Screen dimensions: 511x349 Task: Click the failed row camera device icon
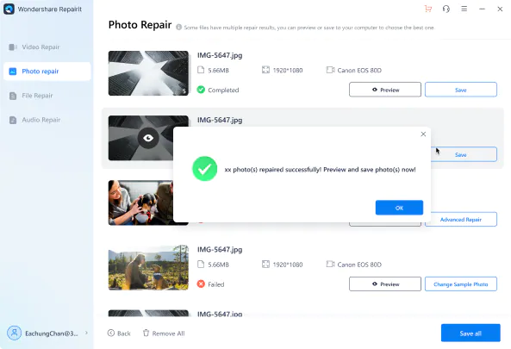coord(330,265)
